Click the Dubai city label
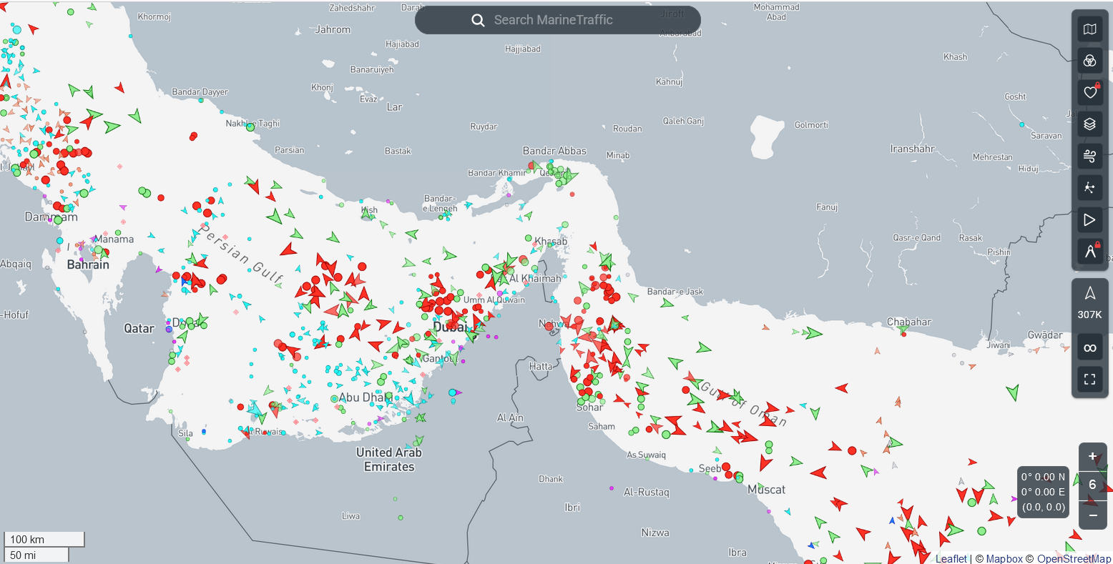Screen dimensions: 1113x564 click(x=451, y=327)
